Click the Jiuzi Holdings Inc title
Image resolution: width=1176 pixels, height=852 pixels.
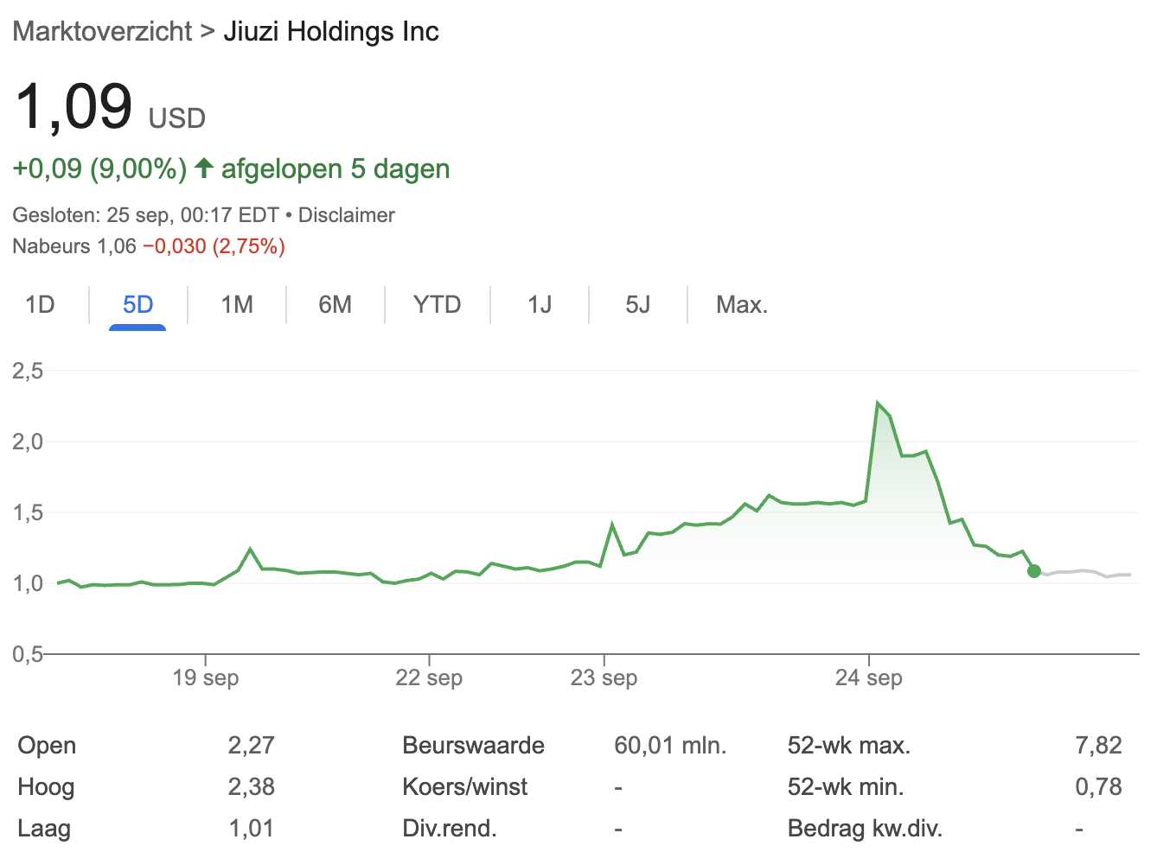click(331, 31)
